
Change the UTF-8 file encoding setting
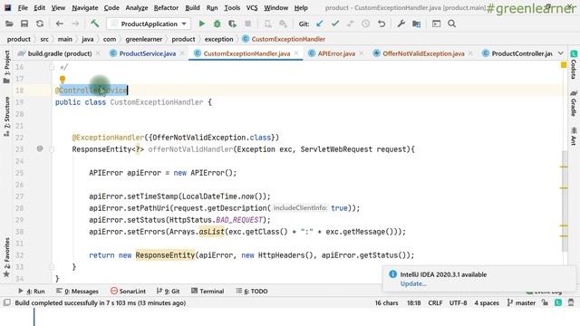click(x=458, y=302)
